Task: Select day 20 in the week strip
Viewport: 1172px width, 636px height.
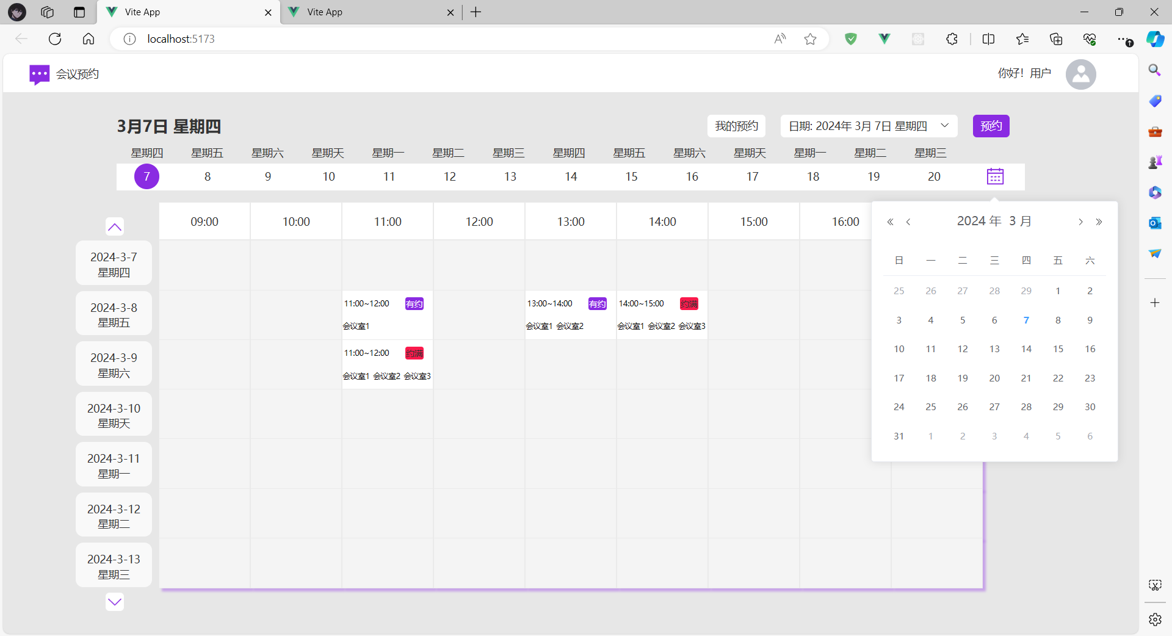Action: click(934, 176)
